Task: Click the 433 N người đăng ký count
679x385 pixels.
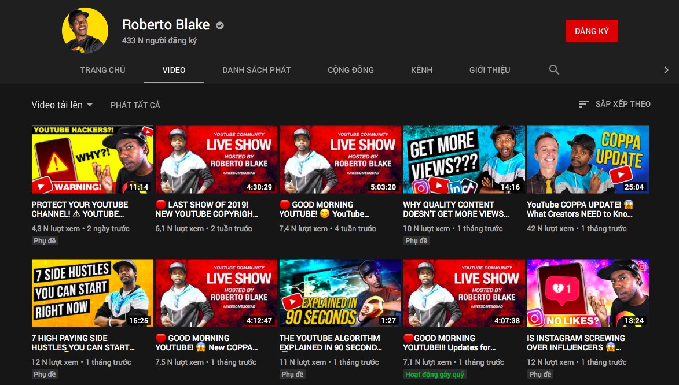Action: [159, 40]
